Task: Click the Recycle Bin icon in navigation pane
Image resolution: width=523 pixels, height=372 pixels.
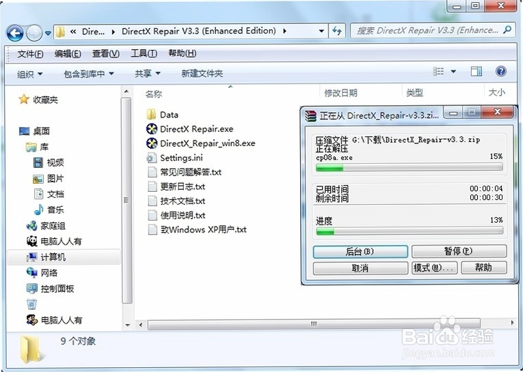Action: pos(31,304)
